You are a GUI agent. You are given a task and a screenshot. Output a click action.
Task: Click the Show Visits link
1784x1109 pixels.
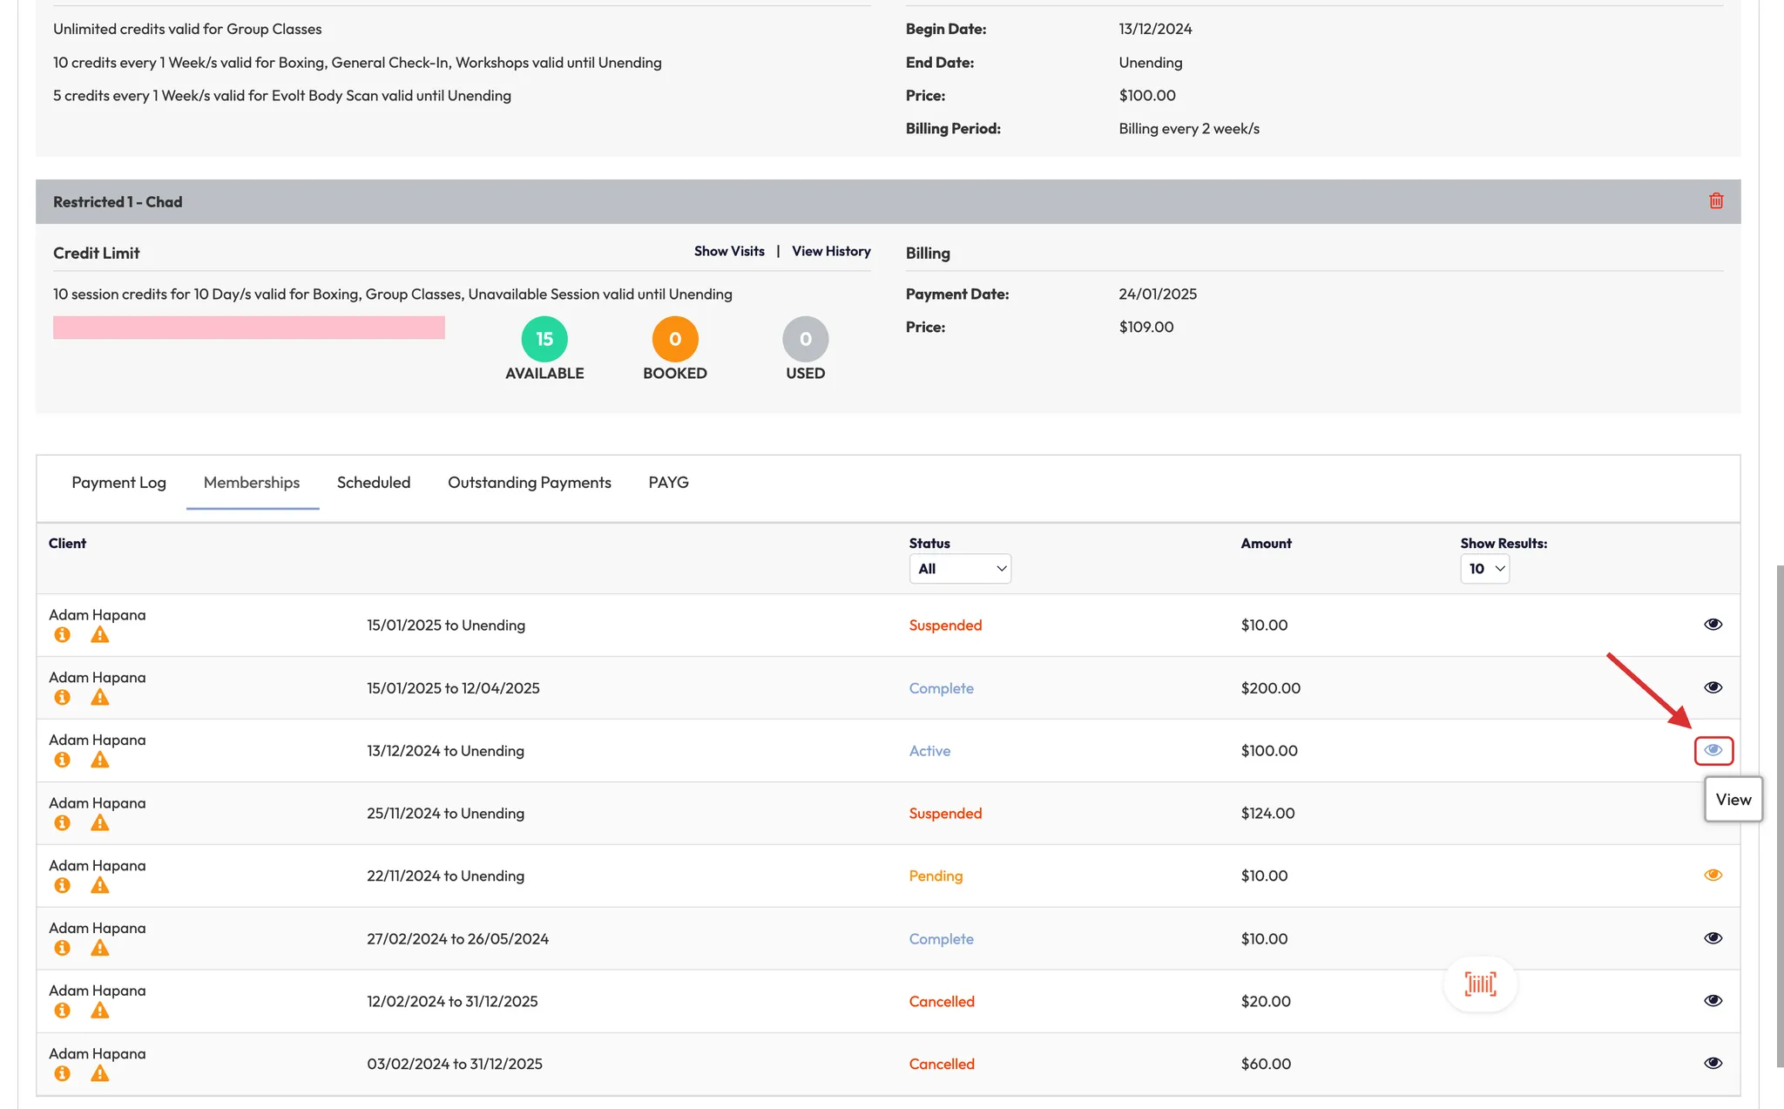pos(729,252)
